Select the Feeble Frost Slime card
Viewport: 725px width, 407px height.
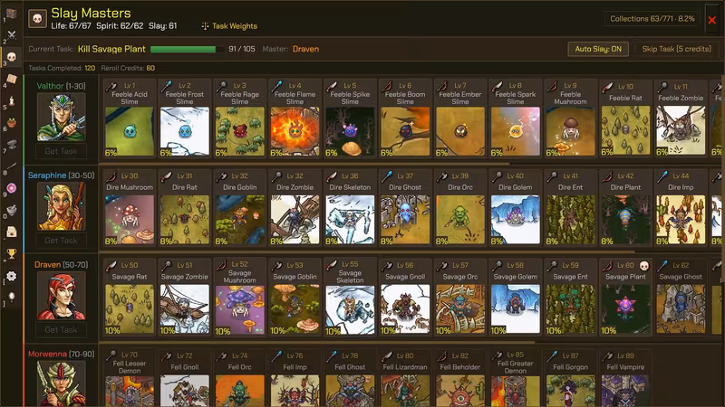pos(185,118)
